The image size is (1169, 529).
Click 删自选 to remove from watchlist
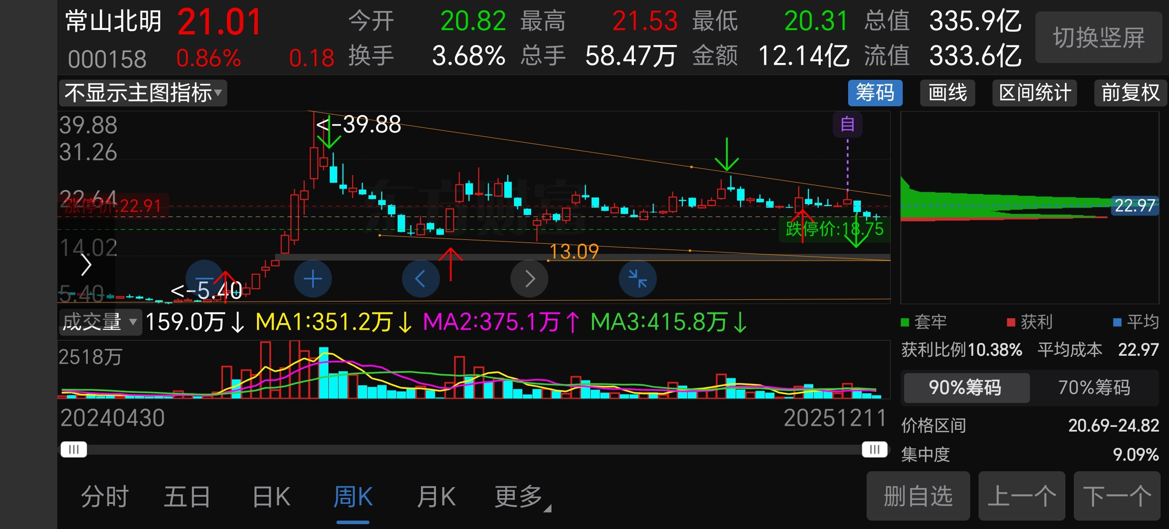click(918, 496)
